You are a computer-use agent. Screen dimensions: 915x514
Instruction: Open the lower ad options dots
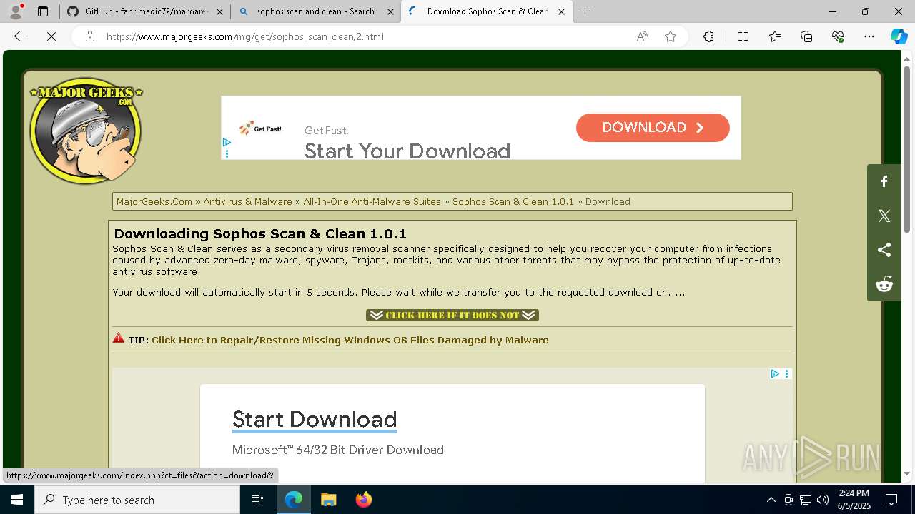(x=786, y=373)
